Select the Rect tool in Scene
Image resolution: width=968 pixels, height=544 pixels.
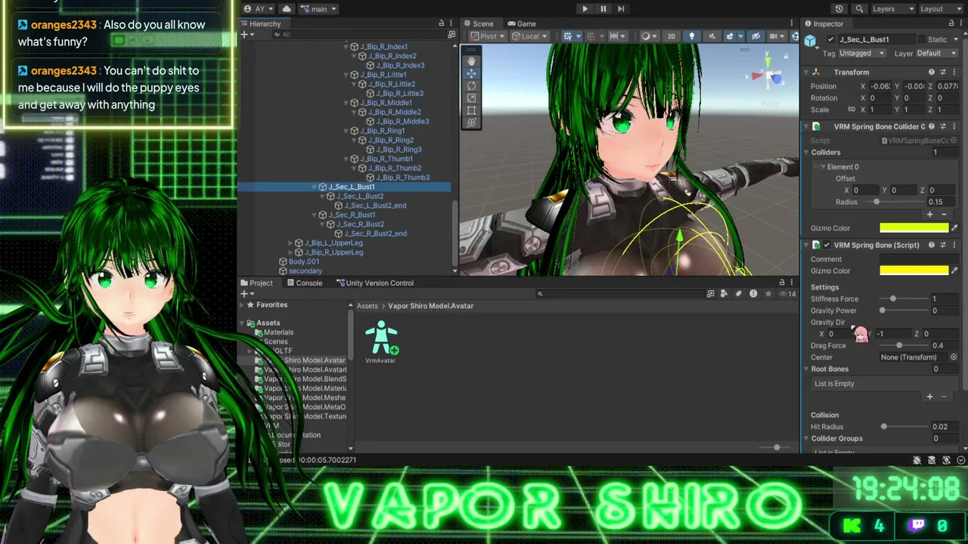point(471,110)
